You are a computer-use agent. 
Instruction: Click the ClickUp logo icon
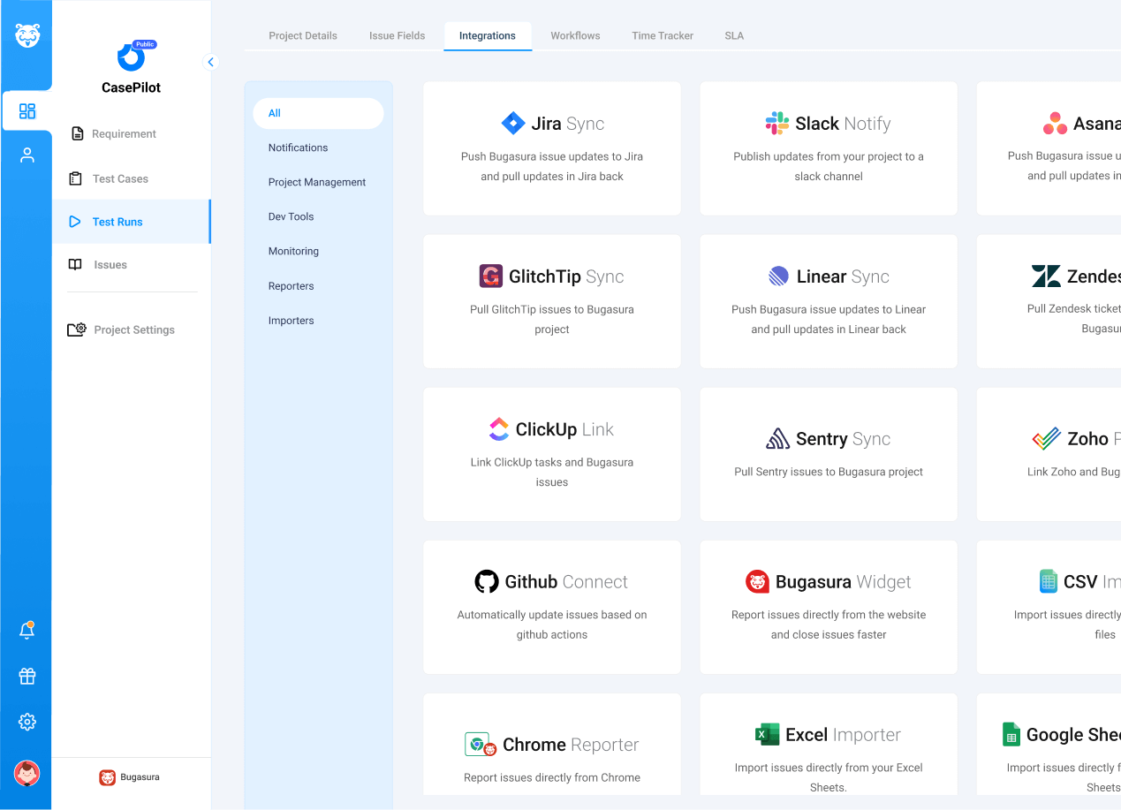coord(499,429)
